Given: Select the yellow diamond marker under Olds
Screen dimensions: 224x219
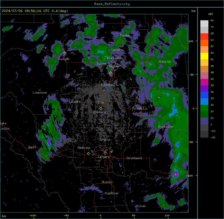Looking at the screenshot, I should [101, 108].
